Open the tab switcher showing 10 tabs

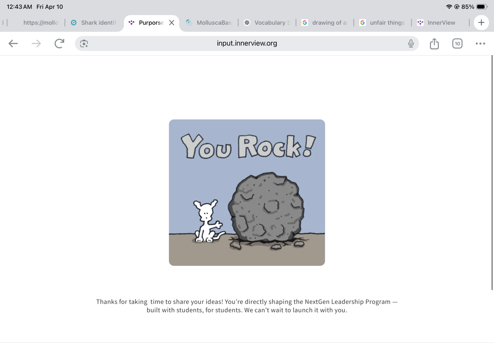click(457, 44)
